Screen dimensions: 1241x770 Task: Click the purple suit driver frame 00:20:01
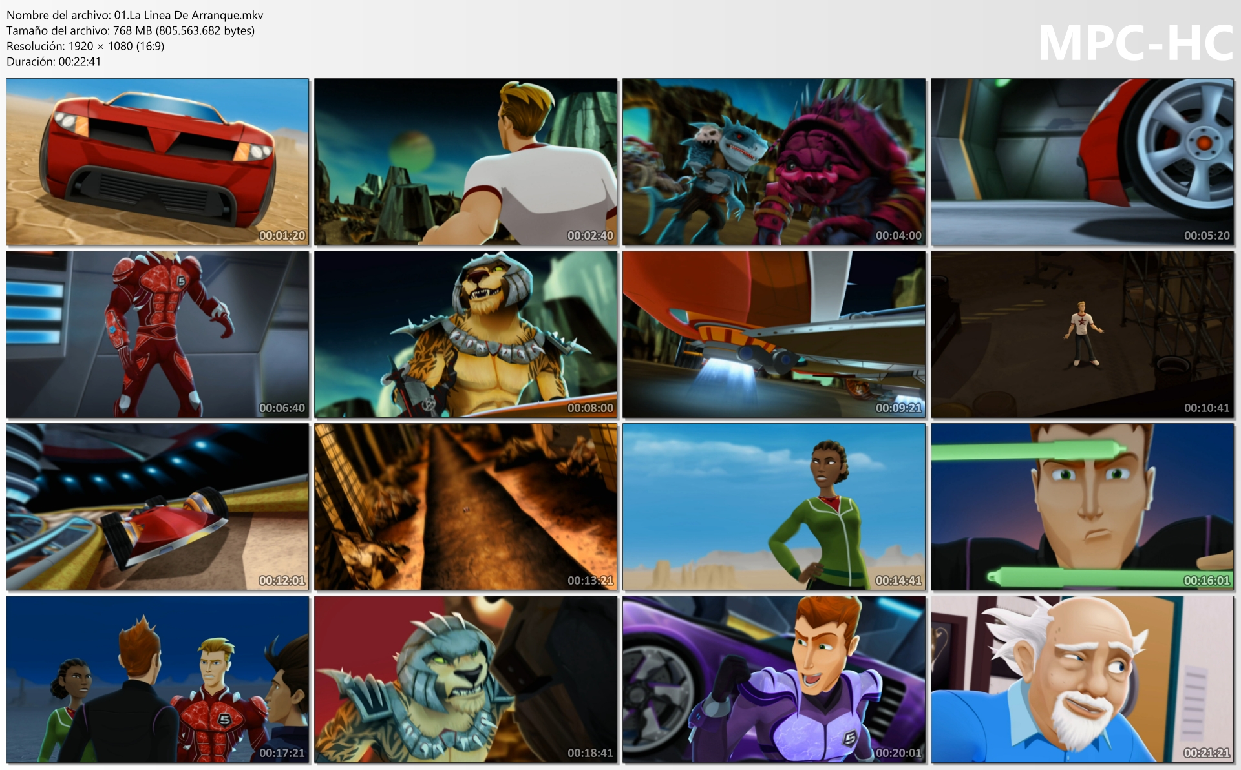pos(774,680)
